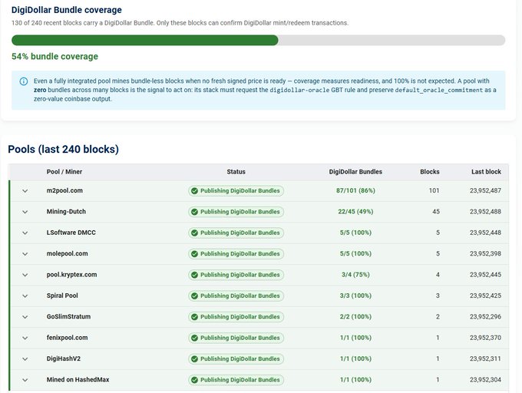Screen dimensions: 522x393
Task: Click the bundle coverage progress bar
Action: tap(259, 40)
